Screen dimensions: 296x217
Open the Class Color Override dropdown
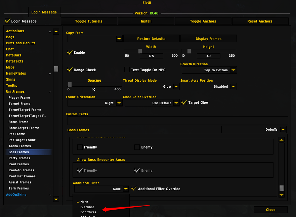point(176,103)
